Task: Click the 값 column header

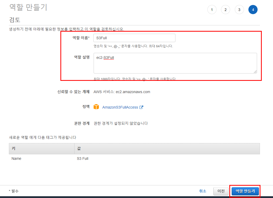Action: (x=167, y=149)
